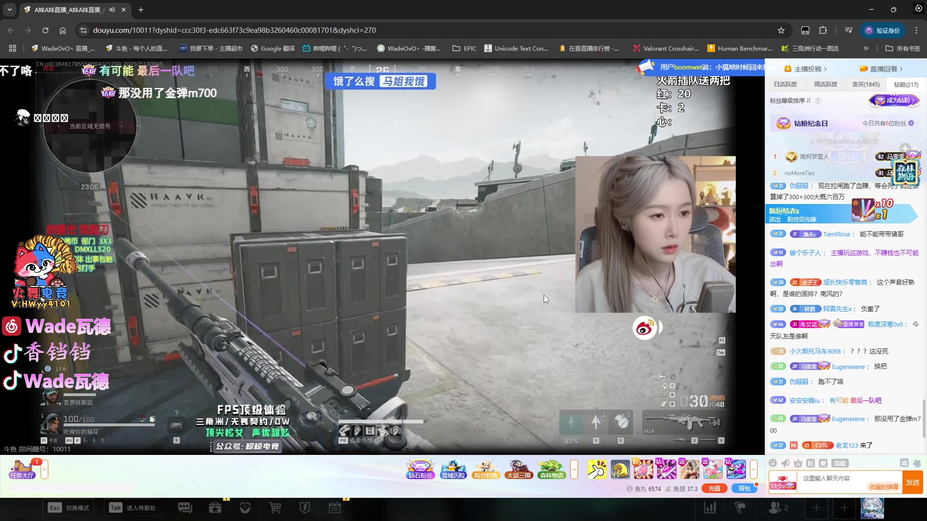This screenshot has width=927, height=521.
Task: Open the browser tab search dropdown
Action: click(x=10, y=10)
